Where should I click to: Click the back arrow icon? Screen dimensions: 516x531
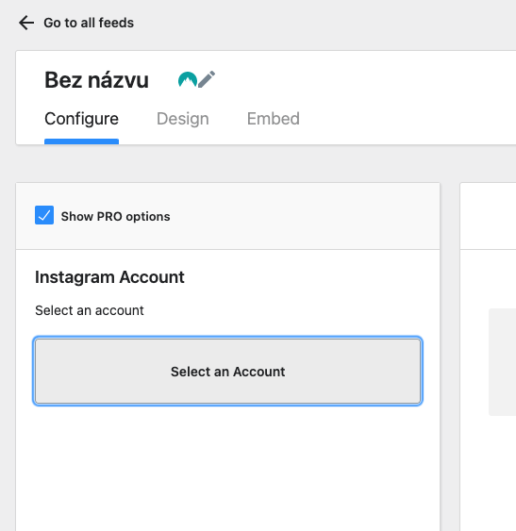click(26, 23)
